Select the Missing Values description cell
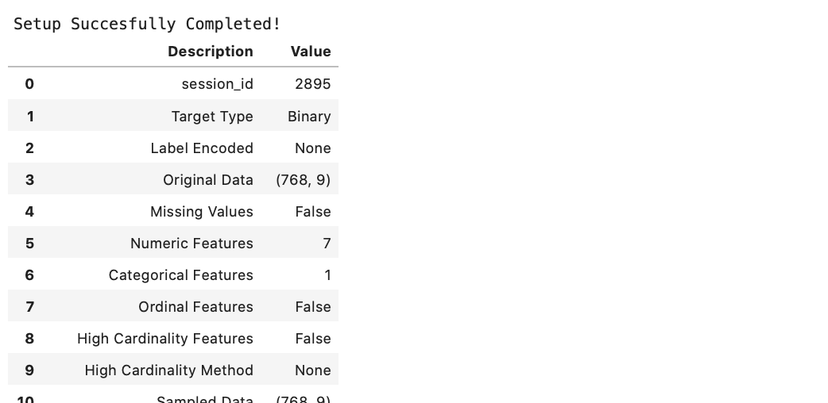828x403 pixels. (202, 212)
